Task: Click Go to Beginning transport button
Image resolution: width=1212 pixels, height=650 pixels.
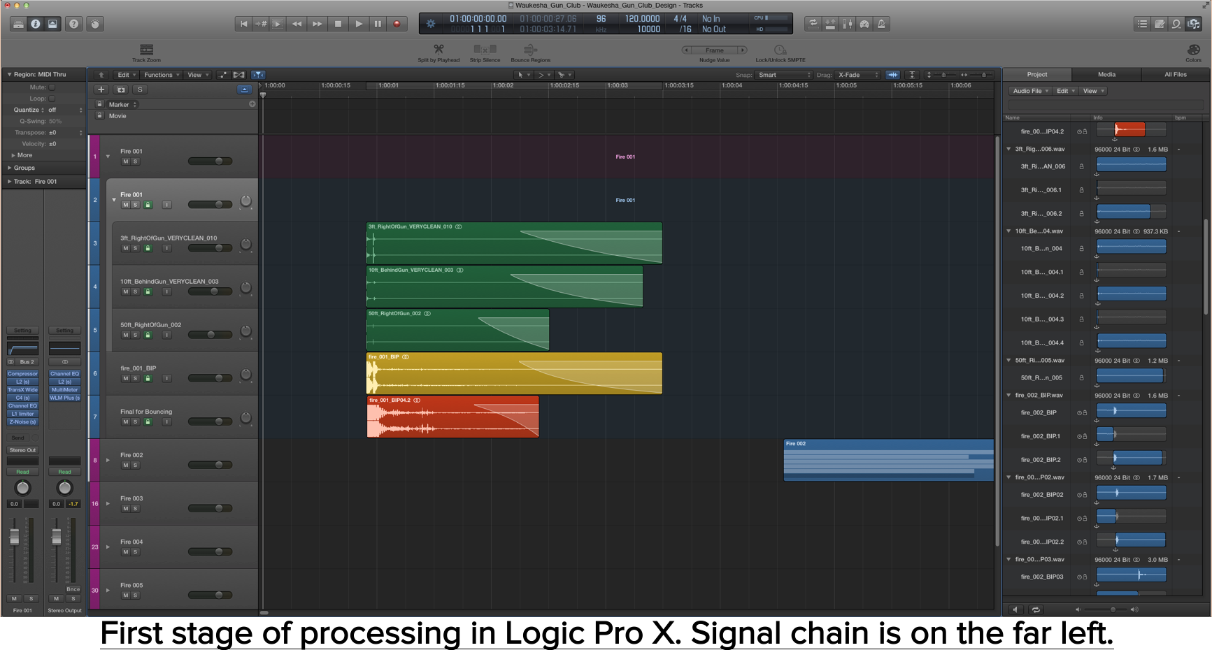Action: coord(243,24)
